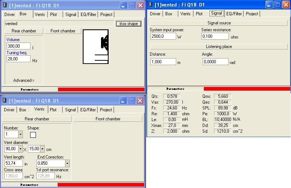Expand the 90,00 vent diameter dropdown
The height and width of the screenshot is (188, 291).
point(20,149)
